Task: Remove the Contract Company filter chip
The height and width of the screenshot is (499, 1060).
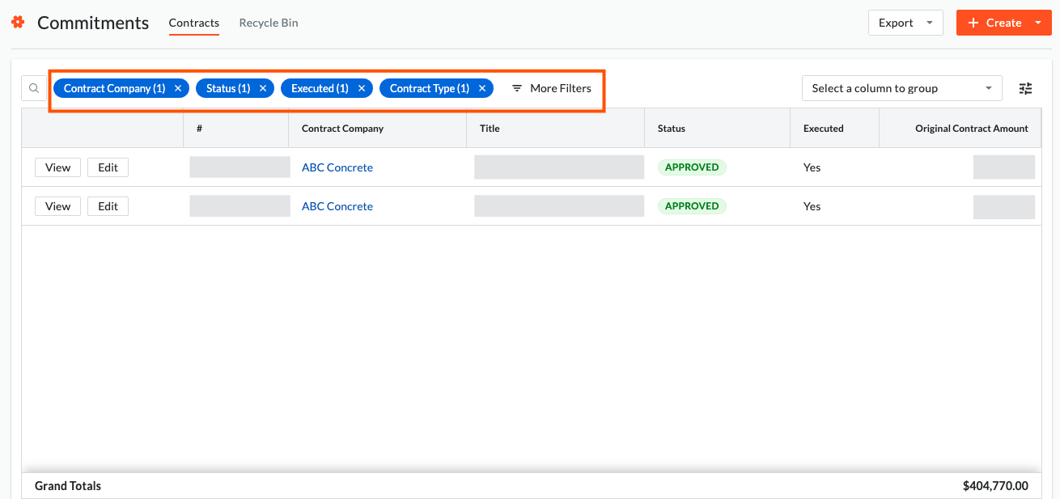Action: click(177, 87)
